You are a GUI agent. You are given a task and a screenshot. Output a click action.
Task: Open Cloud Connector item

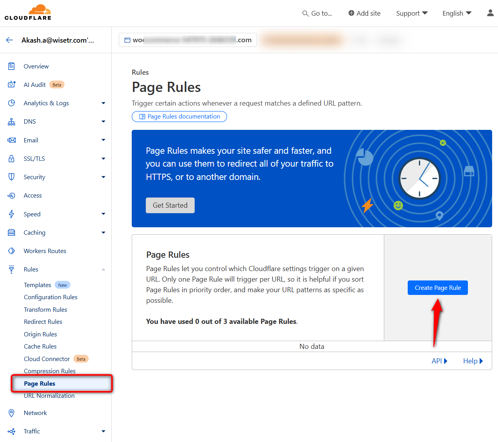coord(47,359)
